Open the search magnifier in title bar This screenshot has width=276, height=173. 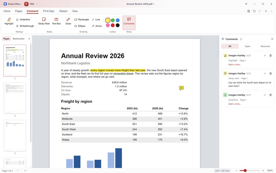point(246,4)
